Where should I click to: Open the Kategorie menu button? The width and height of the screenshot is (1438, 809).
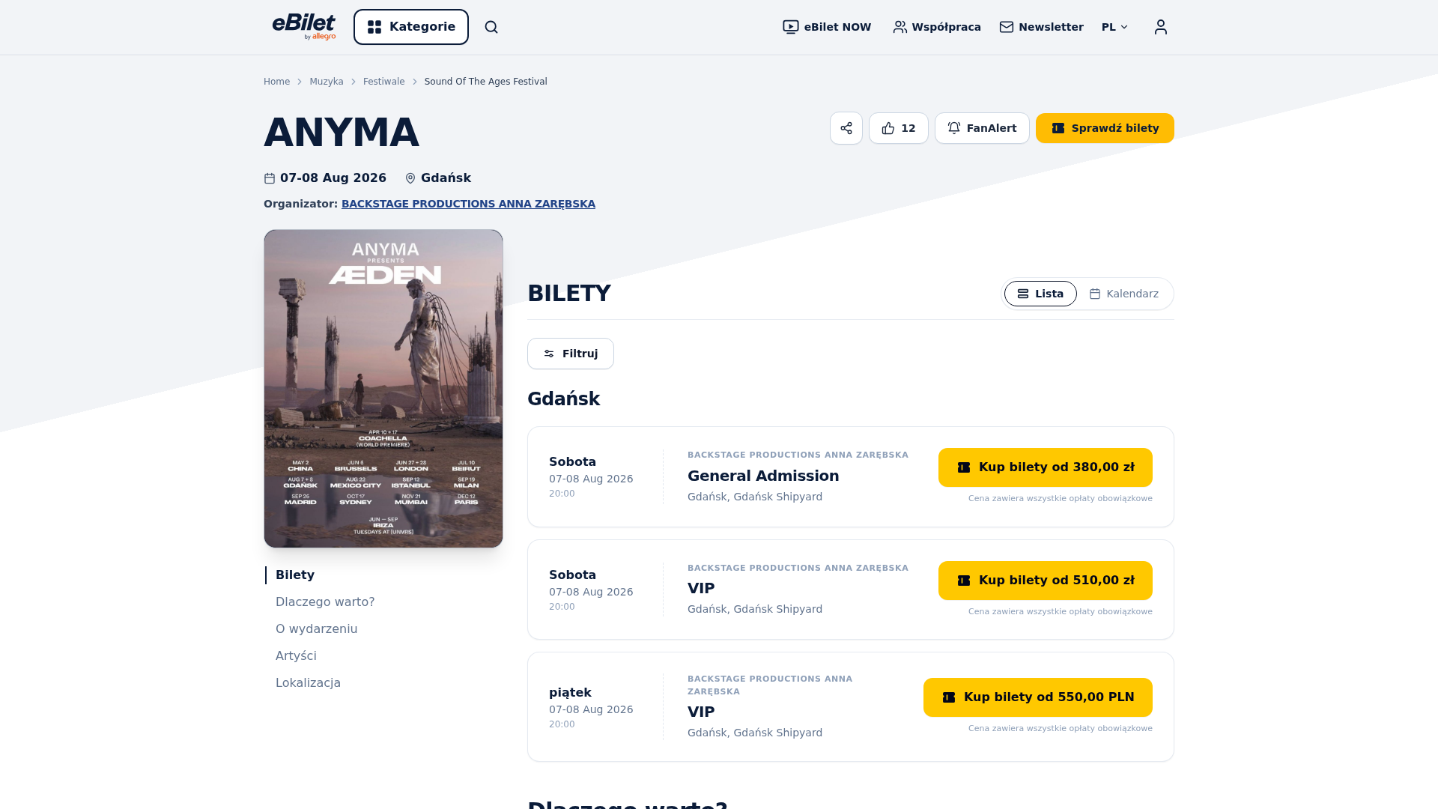pos(411,27)
